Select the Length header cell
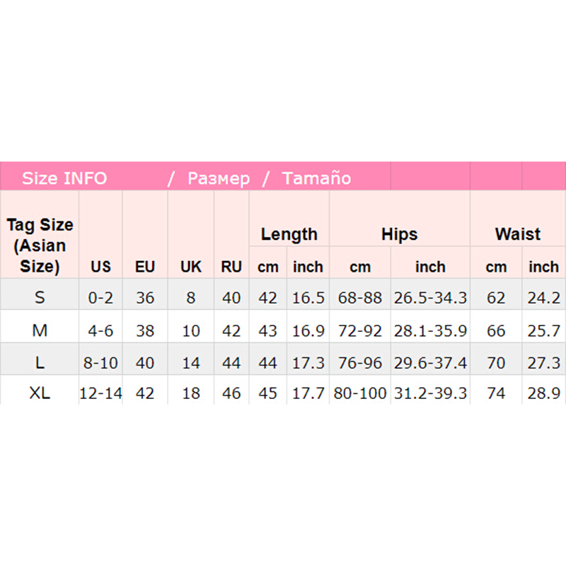The height and width of the screenshot is (566, 566). coord(289,234)
